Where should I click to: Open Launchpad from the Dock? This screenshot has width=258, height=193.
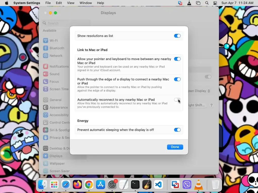click(x=54, y=185)
